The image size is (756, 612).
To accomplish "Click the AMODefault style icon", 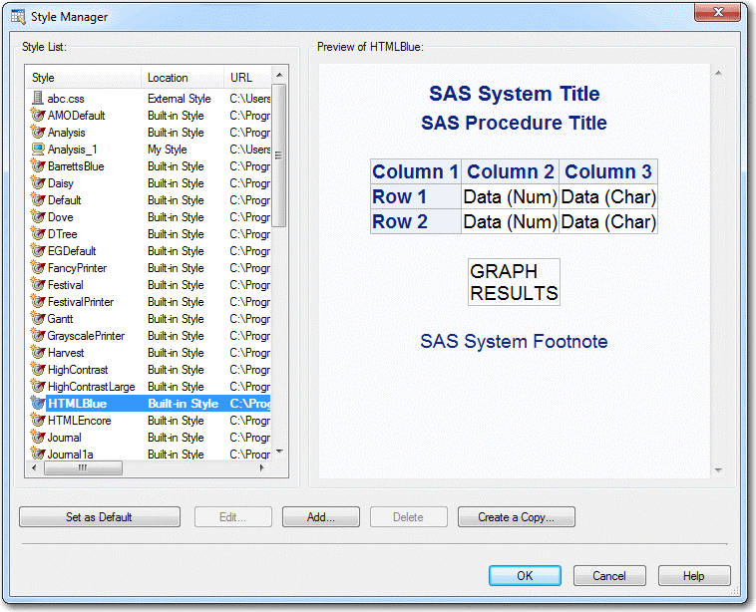I will coord(38,116).
